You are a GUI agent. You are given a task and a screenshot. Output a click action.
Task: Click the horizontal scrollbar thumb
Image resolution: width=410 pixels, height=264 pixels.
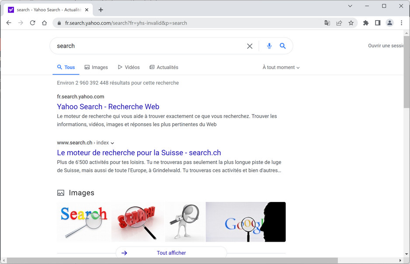(x=172, y=261)
